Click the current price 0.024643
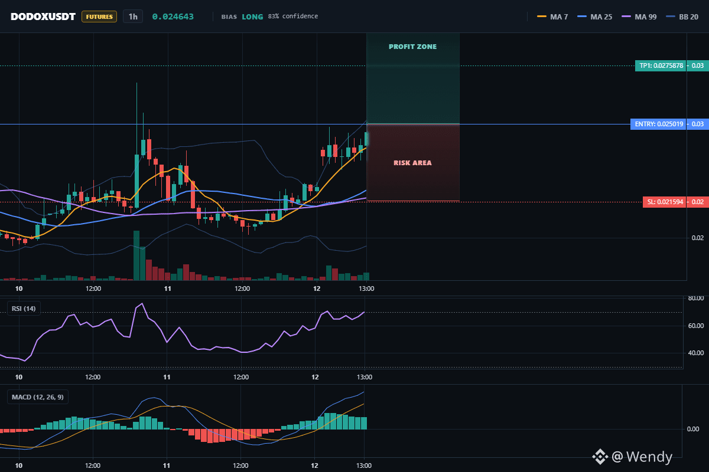 click(173, 17)
